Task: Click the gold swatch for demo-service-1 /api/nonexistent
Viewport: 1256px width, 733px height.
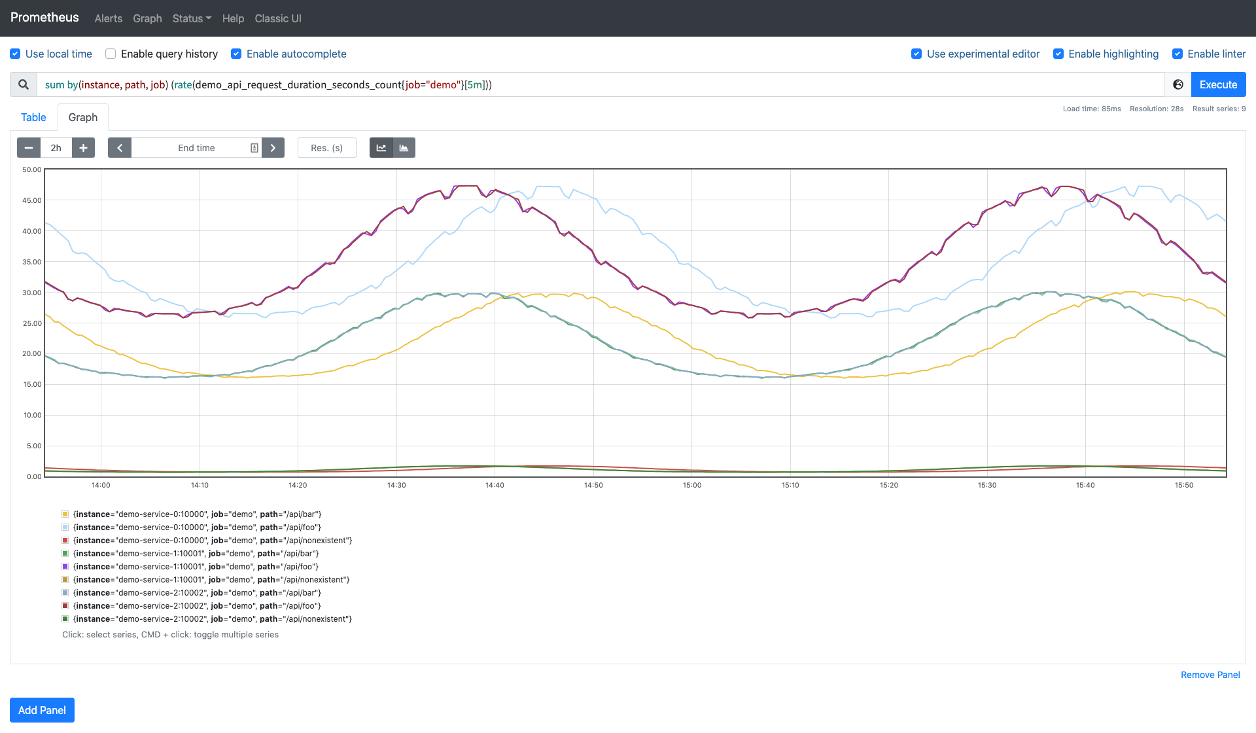Action: pos(65,580)
